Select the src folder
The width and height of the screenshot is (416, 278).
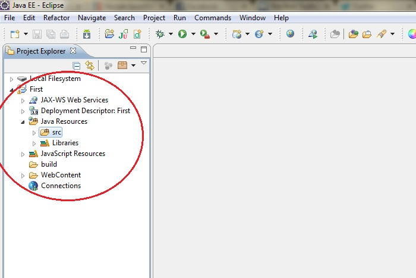[x=51, y=132]
